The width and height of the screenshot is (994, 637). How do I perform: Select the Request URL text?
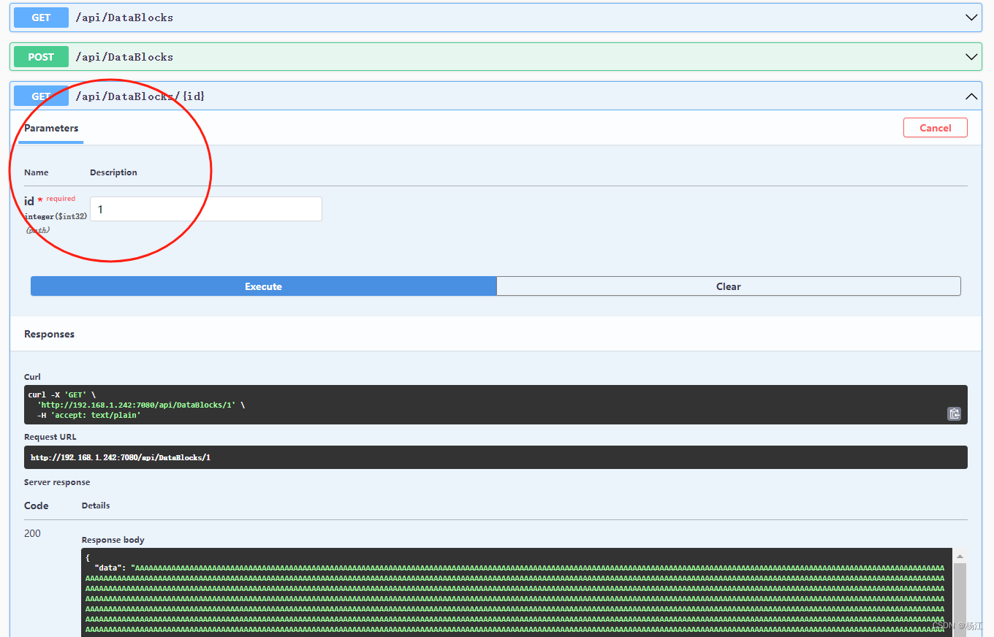119,457
